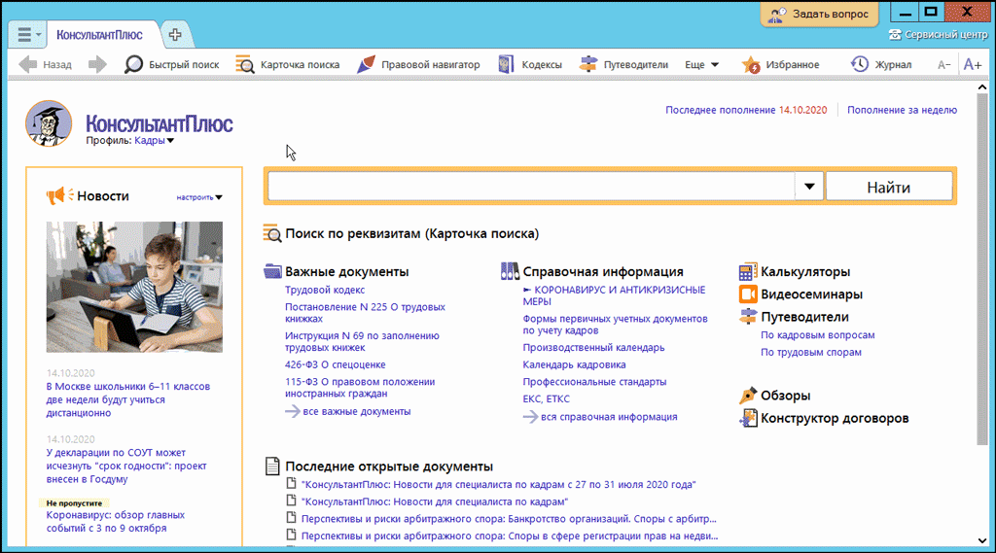Focus the main search input field

click(531, 187)
